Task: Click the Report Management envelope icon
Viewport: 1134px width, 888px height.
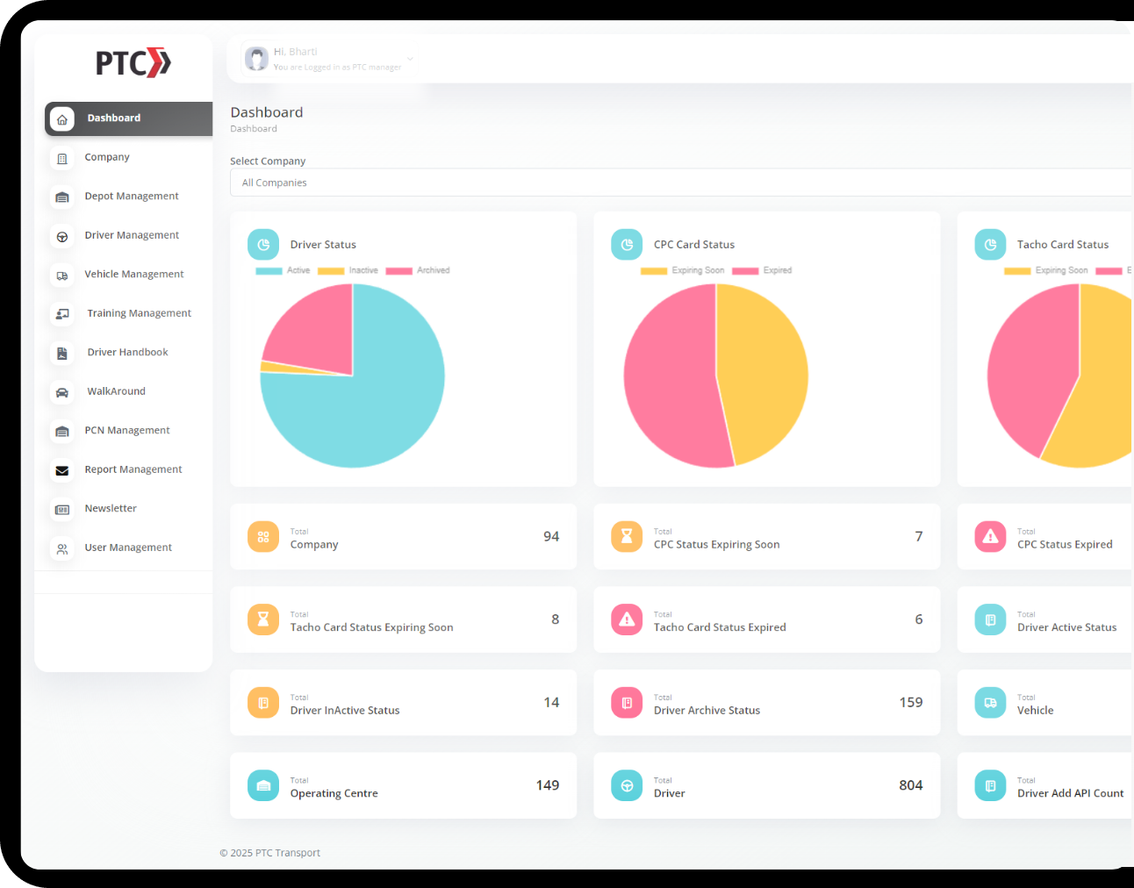Action: [62, 470]
